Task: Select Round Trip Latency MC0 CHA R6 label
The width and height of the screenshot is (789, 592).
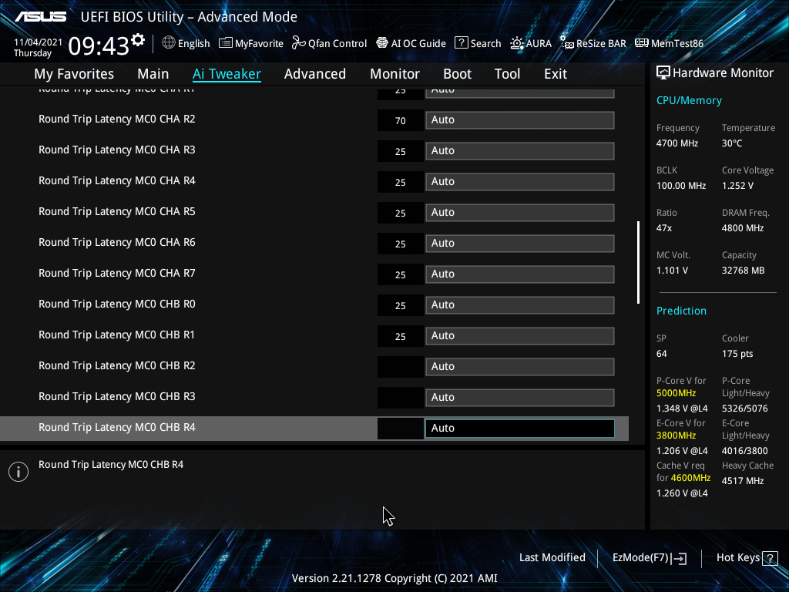Action: click(x=117, y=242)
